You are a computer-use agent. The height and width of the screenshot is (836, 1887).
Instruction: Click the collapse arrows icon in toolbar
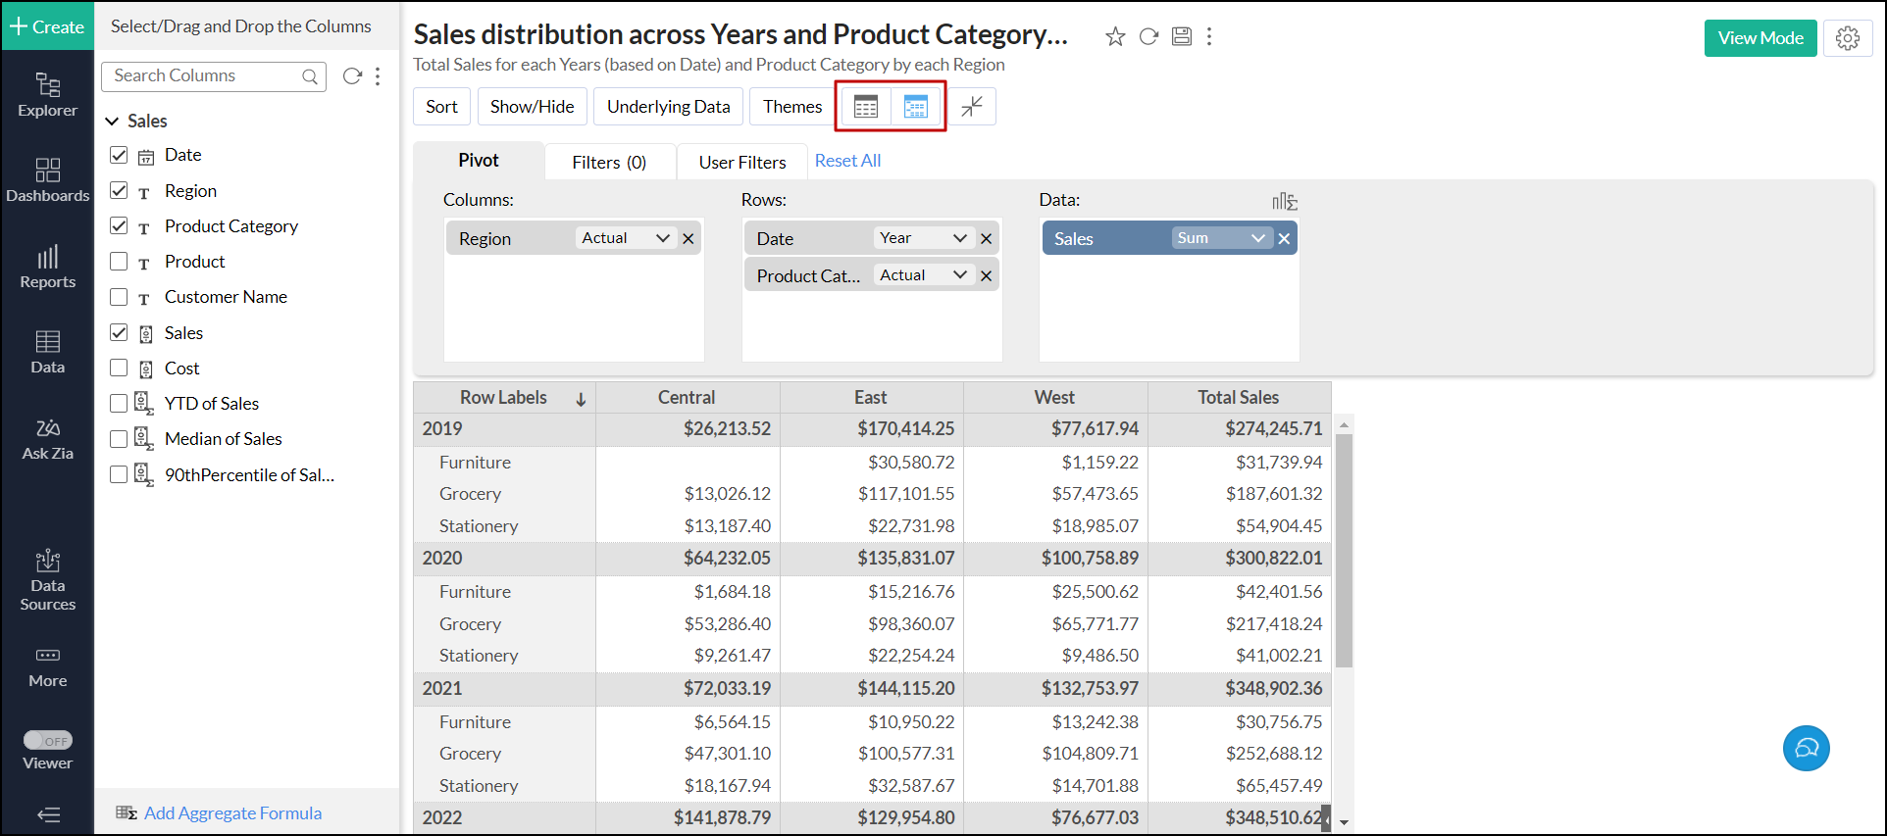click(972, 107)
